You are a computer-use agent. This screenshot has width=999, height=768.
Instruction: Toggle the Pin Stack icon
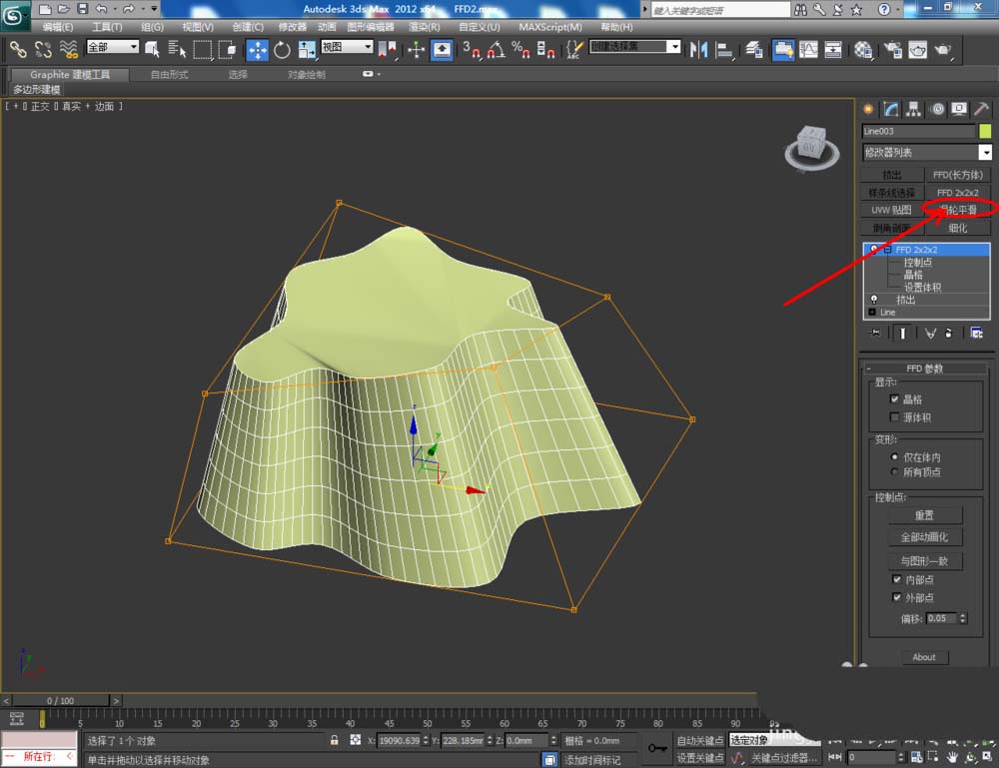pyautogui.click(x=875, y=333)
